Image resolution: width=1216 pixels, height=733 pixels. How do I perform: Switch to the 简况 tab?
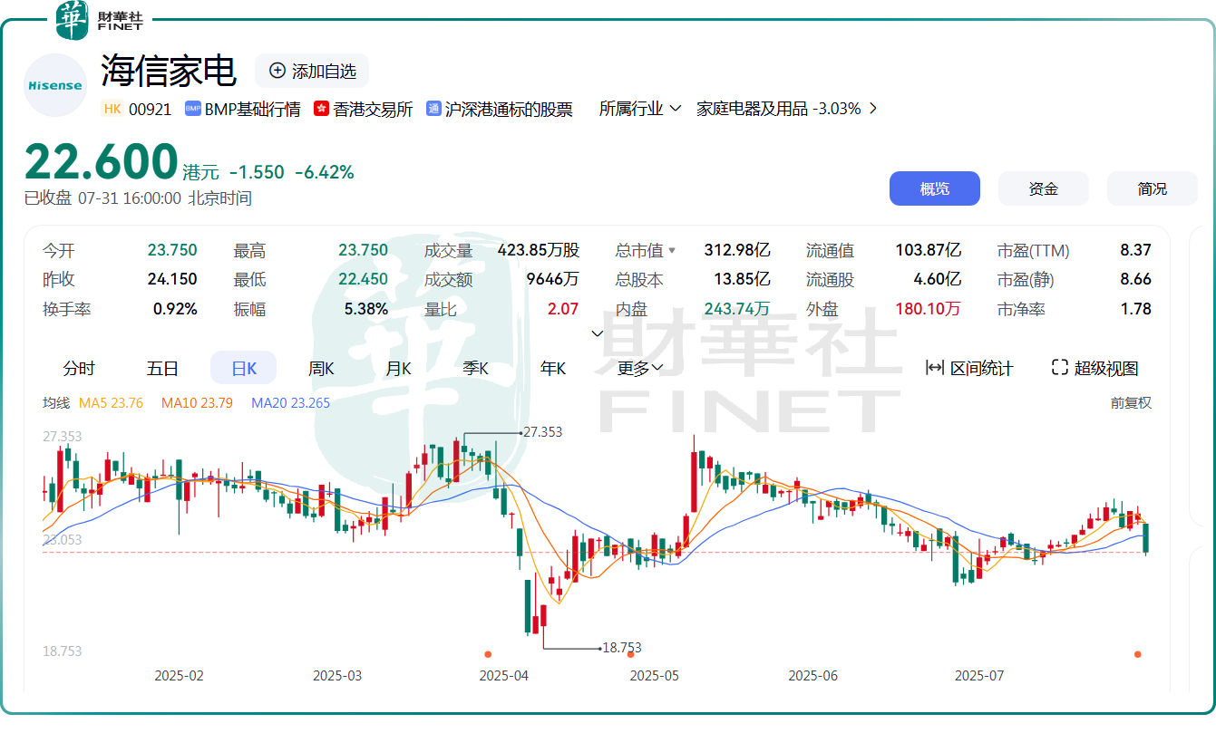pyautogui.click(x=1153, y=188)
